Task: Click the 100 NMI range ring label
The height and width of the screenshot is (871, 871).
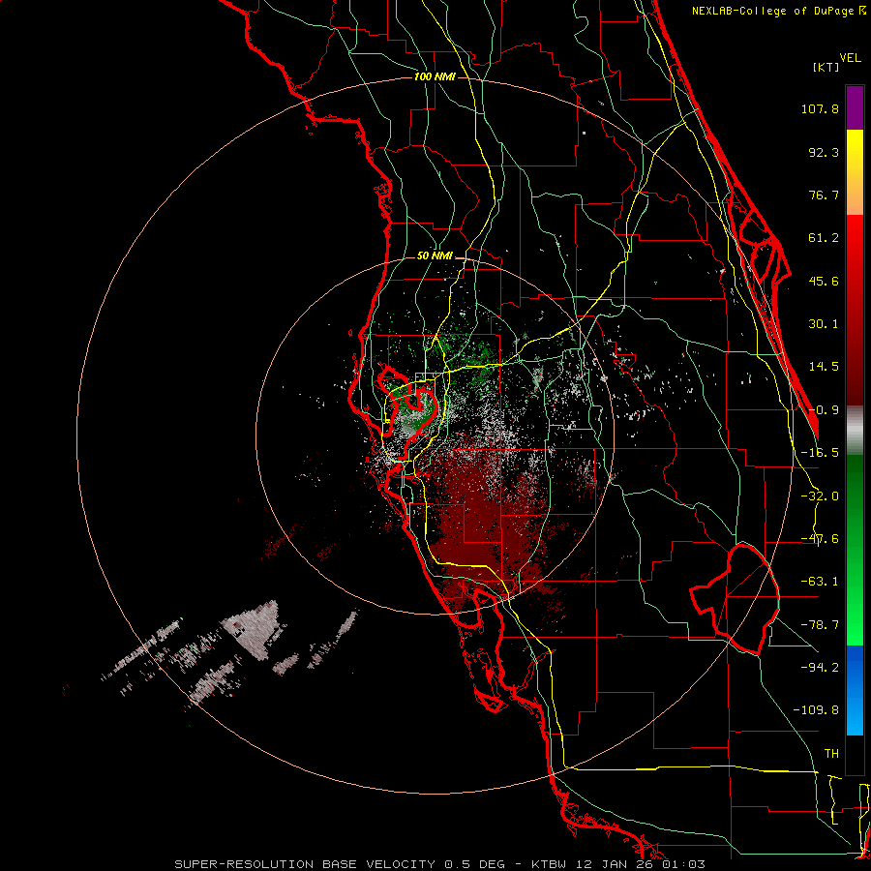Action: point(435,76)
